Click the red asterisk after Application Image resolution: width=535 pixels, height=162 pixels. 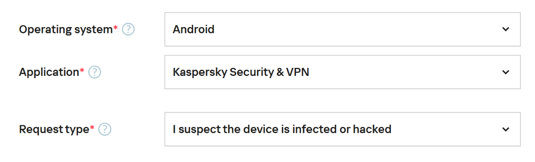click(82, 70)
